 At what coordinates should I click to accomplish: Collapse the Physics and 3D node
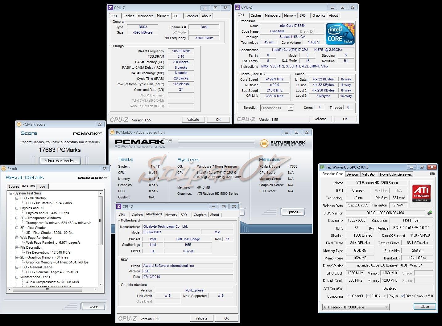pos(17,208)
